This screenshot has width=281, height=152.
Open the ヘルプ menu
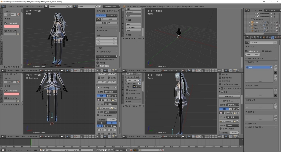(40, 7)
